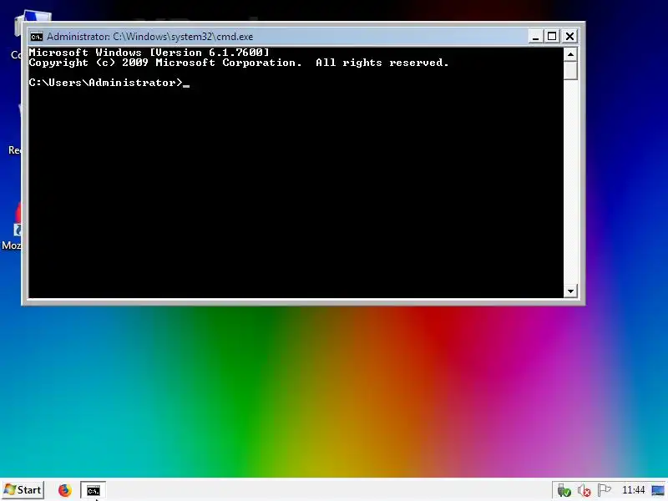Click the C:\Users\Administrator> prompt line
Image resolution: width=668 pixels, height=501 pixels.
[109, 83]
